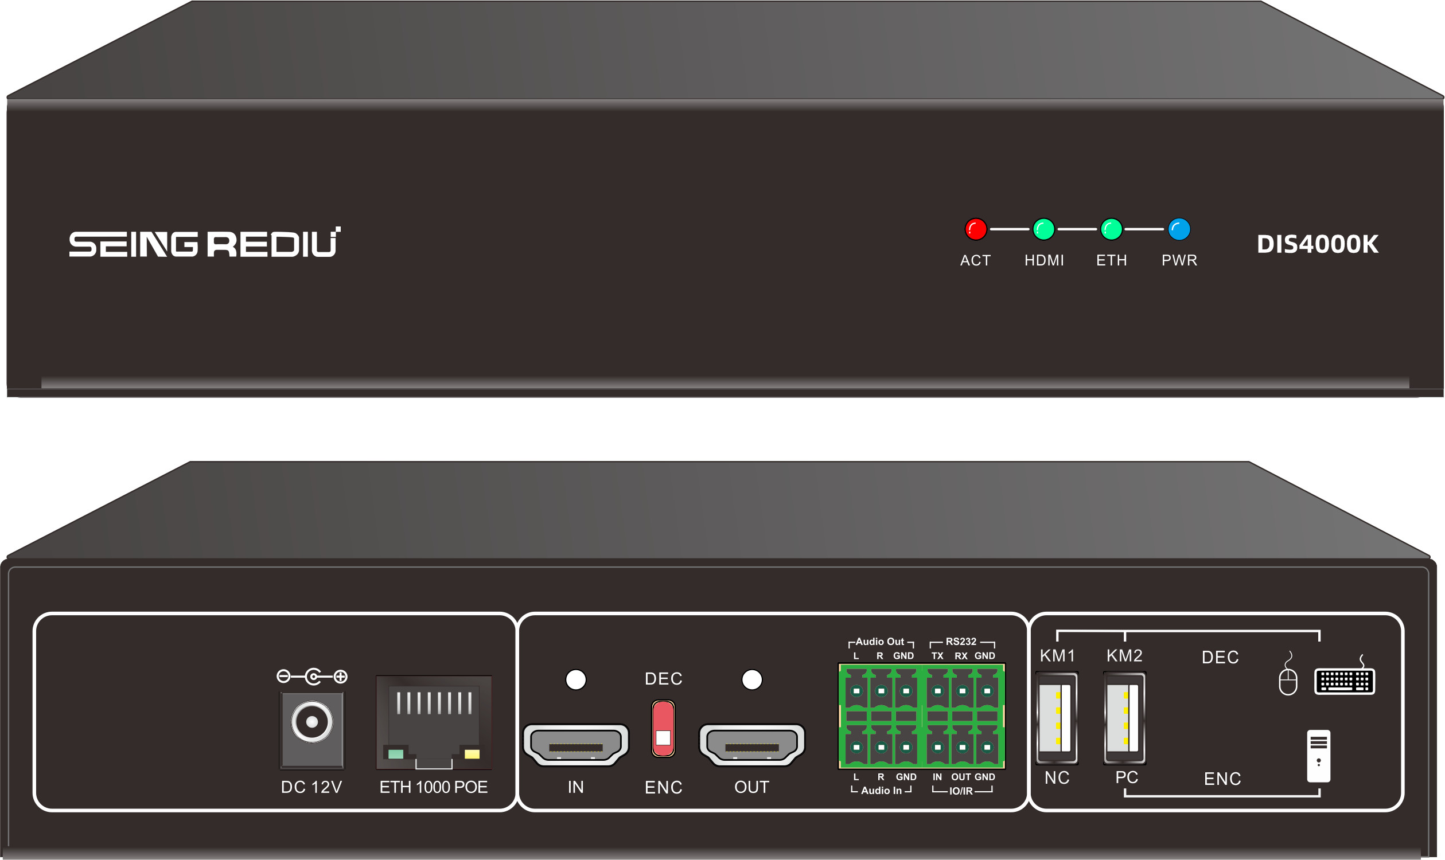Click the RS232 RX terminal pin
Image resolution: width=1445 pixels, height=860 pixels.
click(962, 691)
